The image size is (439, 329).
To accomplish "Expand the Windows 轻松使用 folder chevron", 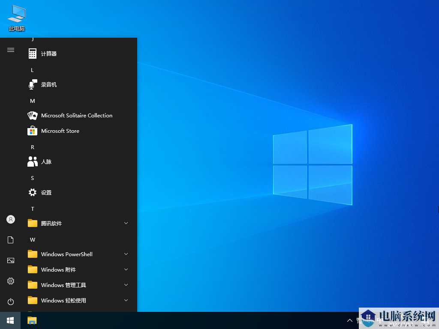I will pos(126,300).
